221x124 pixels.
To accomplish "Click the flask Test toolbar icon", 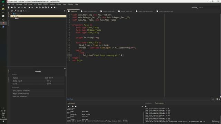I will click(49, 8).
